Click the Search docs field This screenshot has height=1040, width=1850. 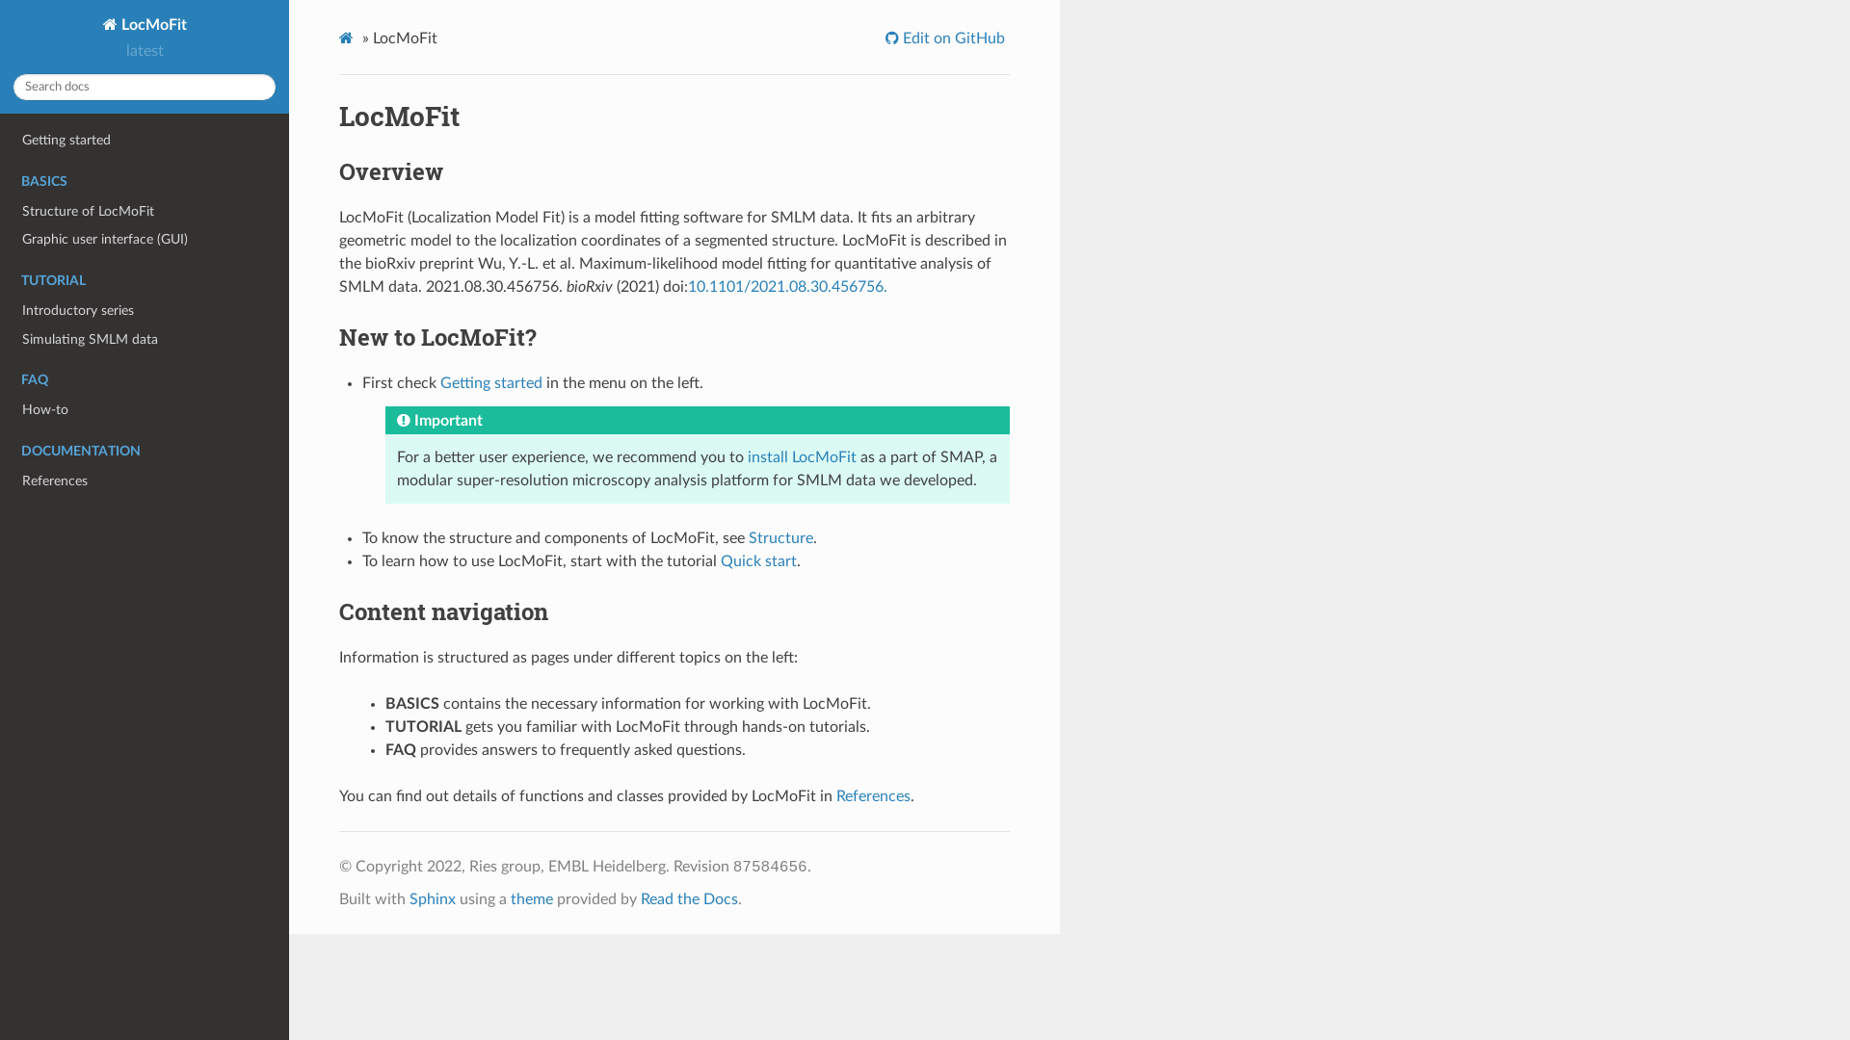coord(145,87)
